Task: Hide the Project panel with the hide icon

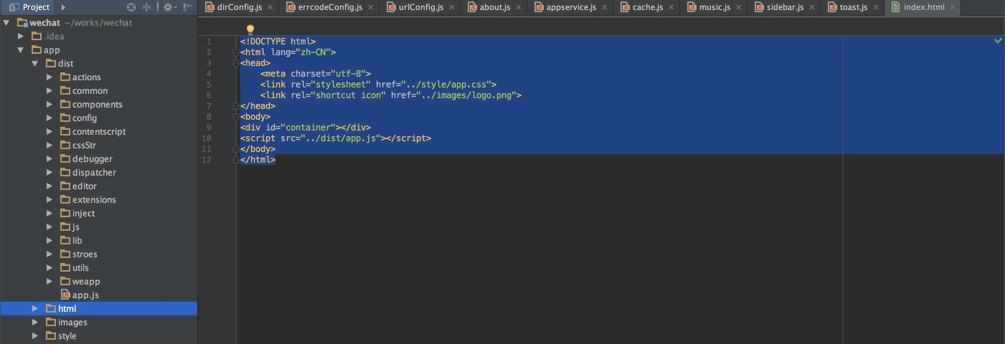Action: pyautogui.click(x=188, y=6)
